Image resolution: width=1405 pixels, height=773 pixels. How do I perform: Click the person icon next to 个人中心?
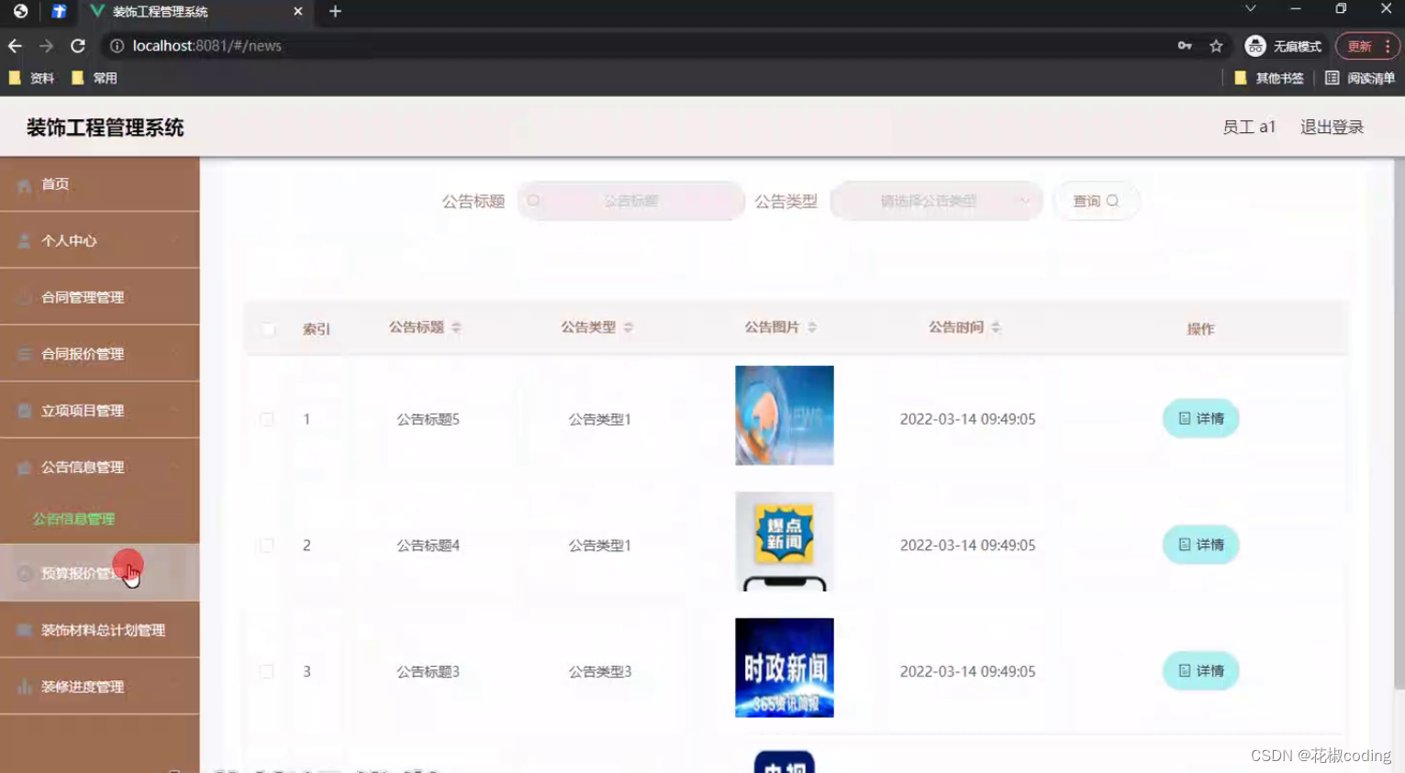[24, 240]
